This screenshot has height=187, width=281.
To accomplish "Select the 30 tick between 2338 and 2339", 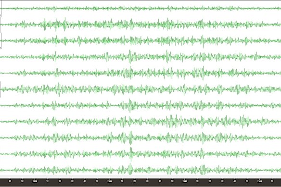I will coord(72,181).
